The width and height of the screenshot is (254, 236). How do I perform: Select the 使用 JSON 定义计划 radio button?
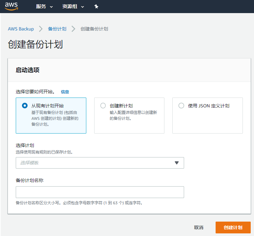[181, 106]
